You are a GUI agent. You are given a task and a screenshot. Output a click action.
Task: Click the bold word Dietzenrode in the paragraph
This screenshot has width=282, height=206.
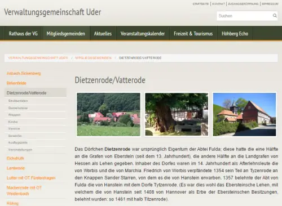117,149
